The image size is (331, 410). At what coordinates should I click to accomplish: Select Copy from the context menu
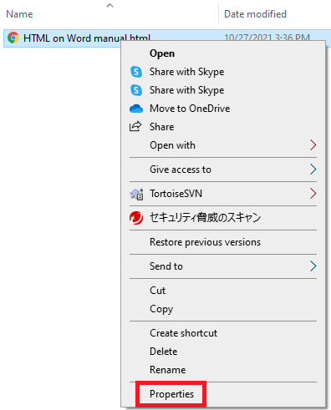(161, 309)
